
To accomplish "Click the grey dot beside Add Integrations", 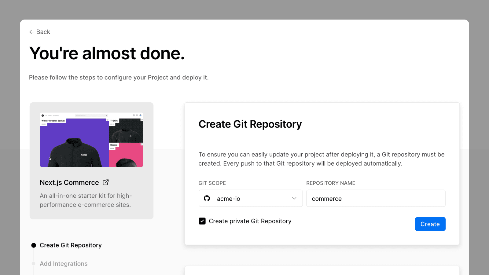I will coord(34,264).
